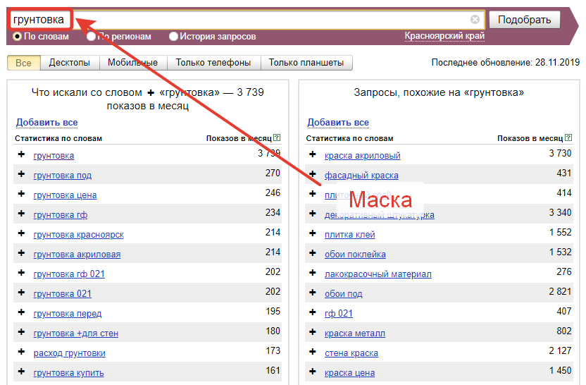586x385 pixels.
Task: Open the 'грунтовка гф 021' link
Action: coord(69,274)
